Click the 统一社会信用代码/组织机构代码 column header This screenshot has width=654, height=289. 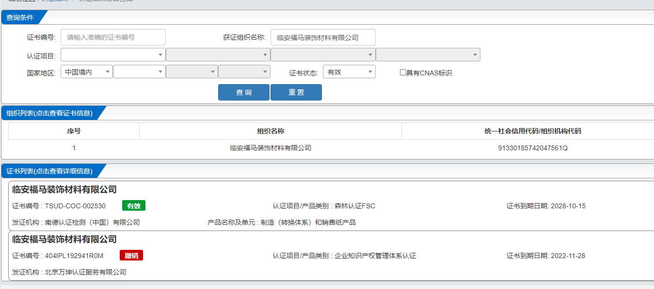(532, 131)
